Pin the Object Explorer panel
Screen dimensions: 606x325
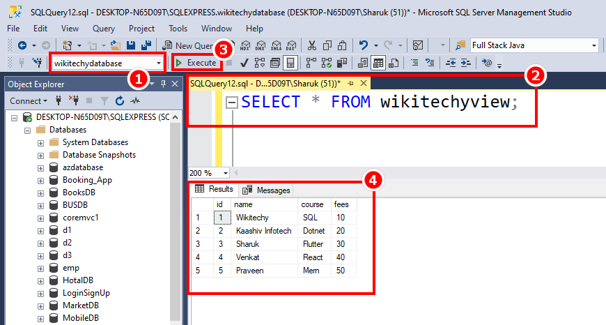click(x=163, y=84)
